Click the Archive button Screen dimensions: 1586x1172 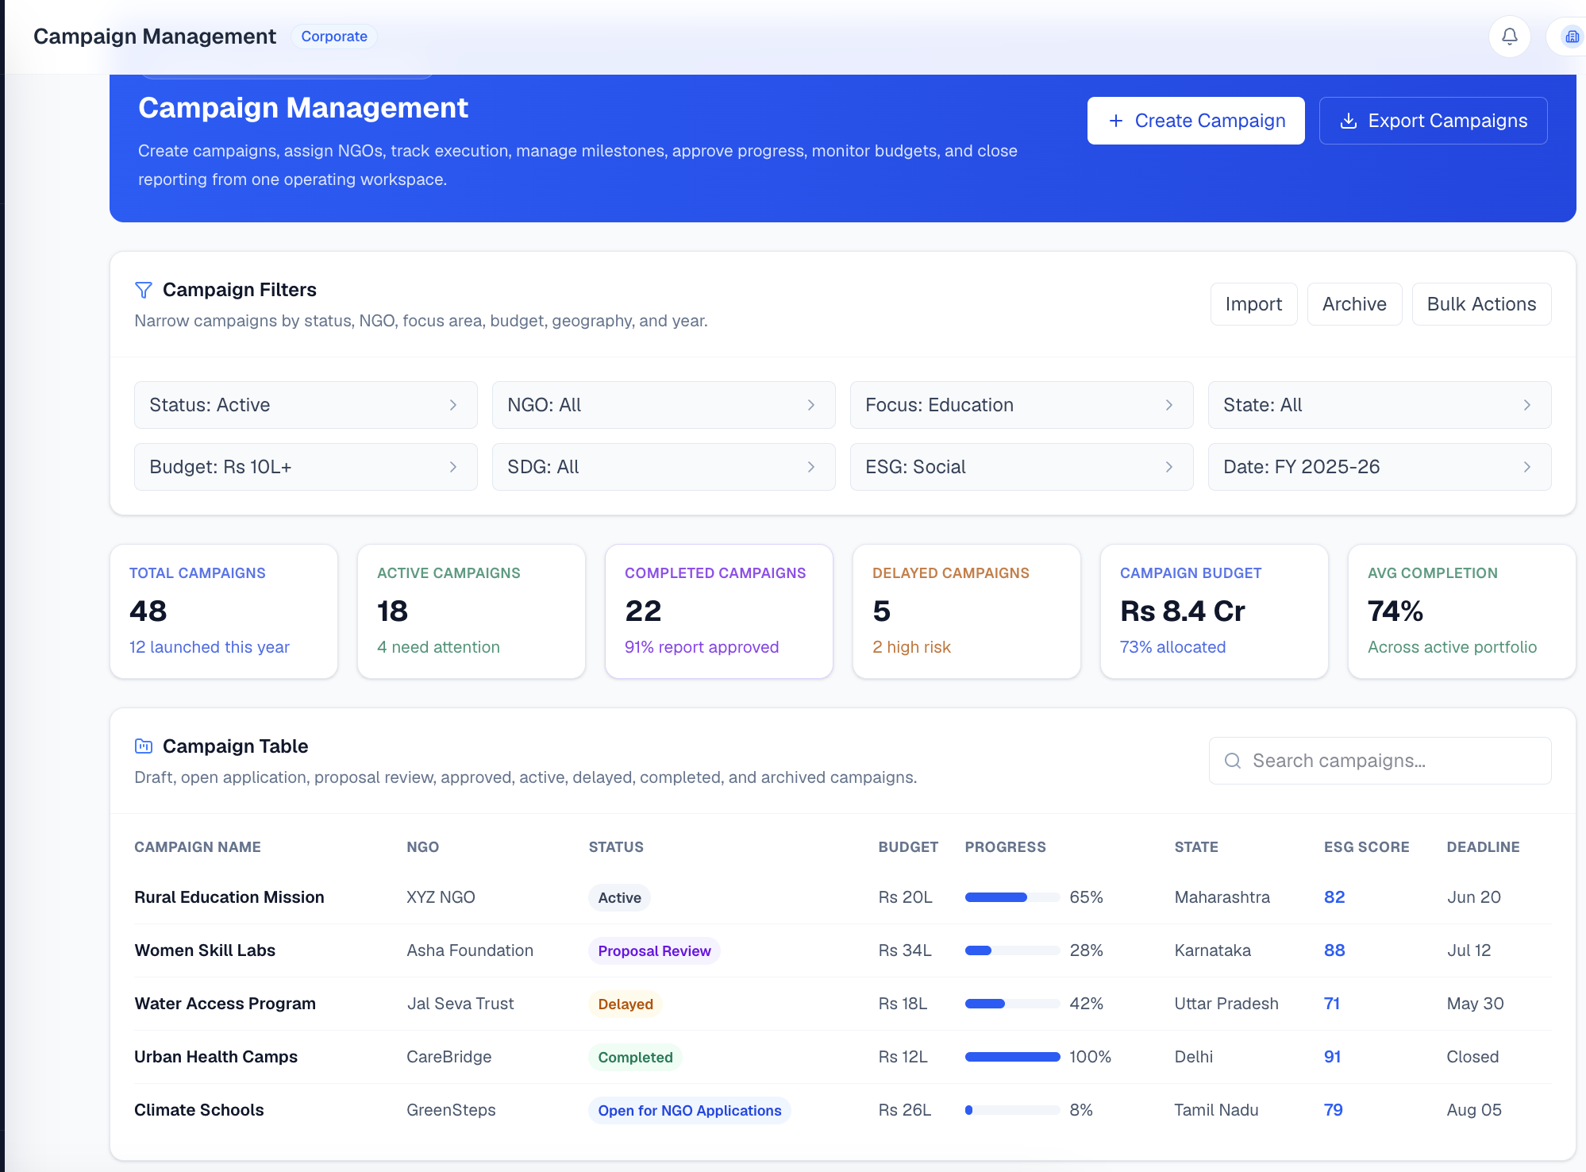pos(1354,304)
